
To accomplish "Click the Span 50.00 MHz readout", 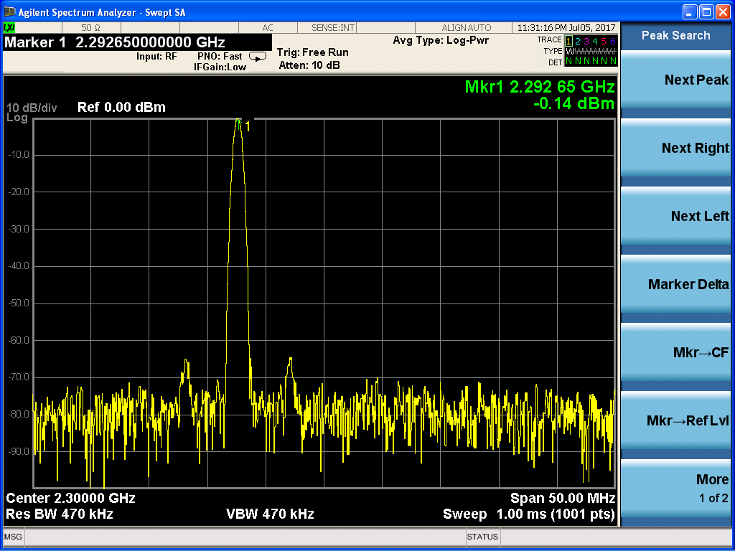I will tap(563, 498).
